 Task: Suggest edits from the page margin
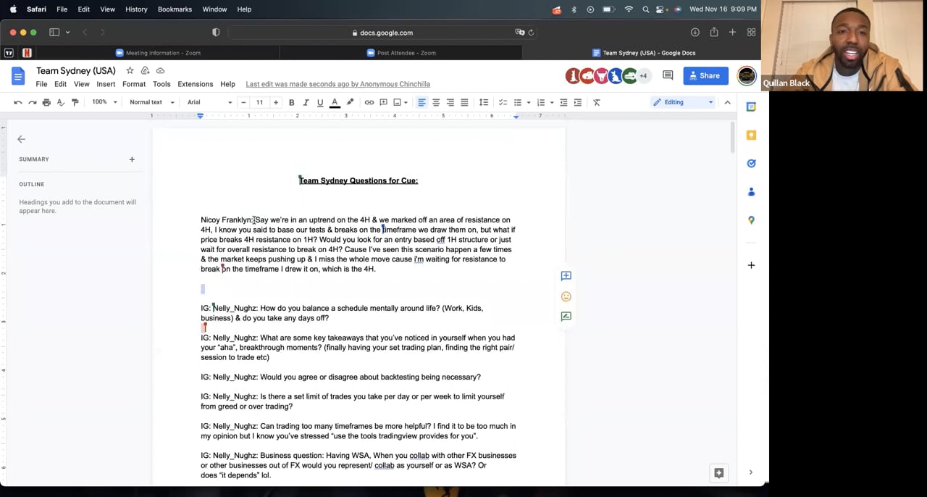click(x=566, y=317)
